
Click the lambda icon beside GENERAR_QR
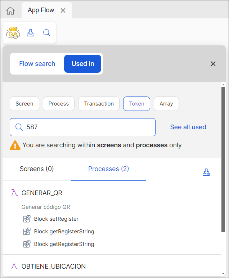(x=14, y=193)
